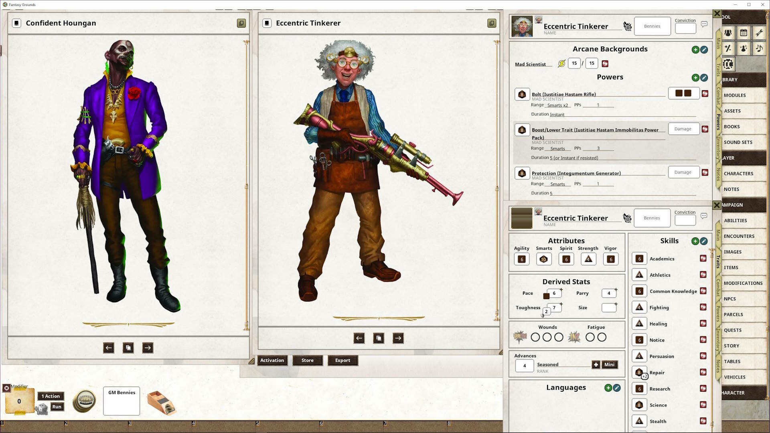Switch to the Inventory tab on the character sheet
Viewport: 770px width, 433px height.
[718, 339]
